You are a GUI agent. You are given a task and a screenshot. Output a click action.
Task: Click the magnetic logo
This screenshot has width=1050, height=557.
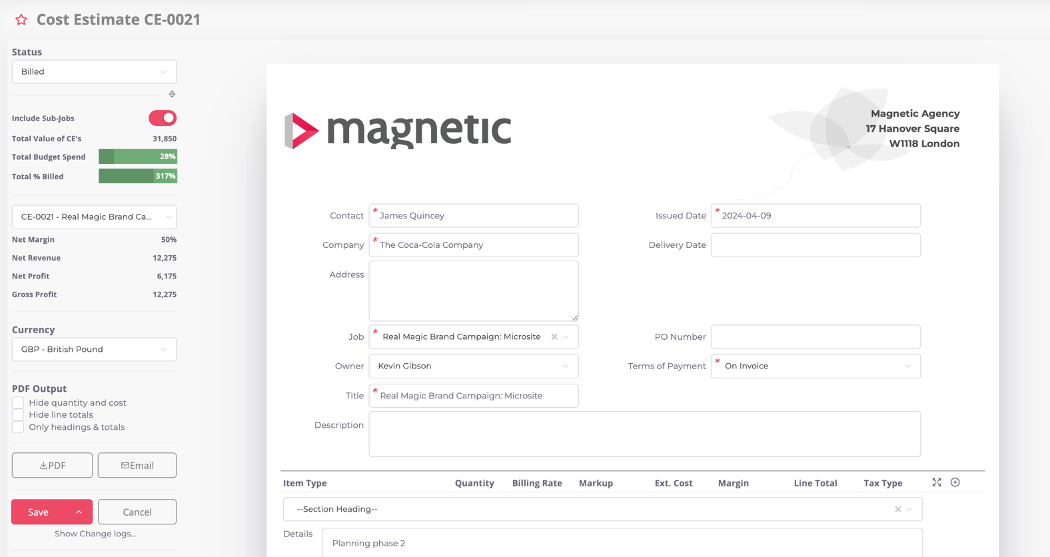point(398,130)
